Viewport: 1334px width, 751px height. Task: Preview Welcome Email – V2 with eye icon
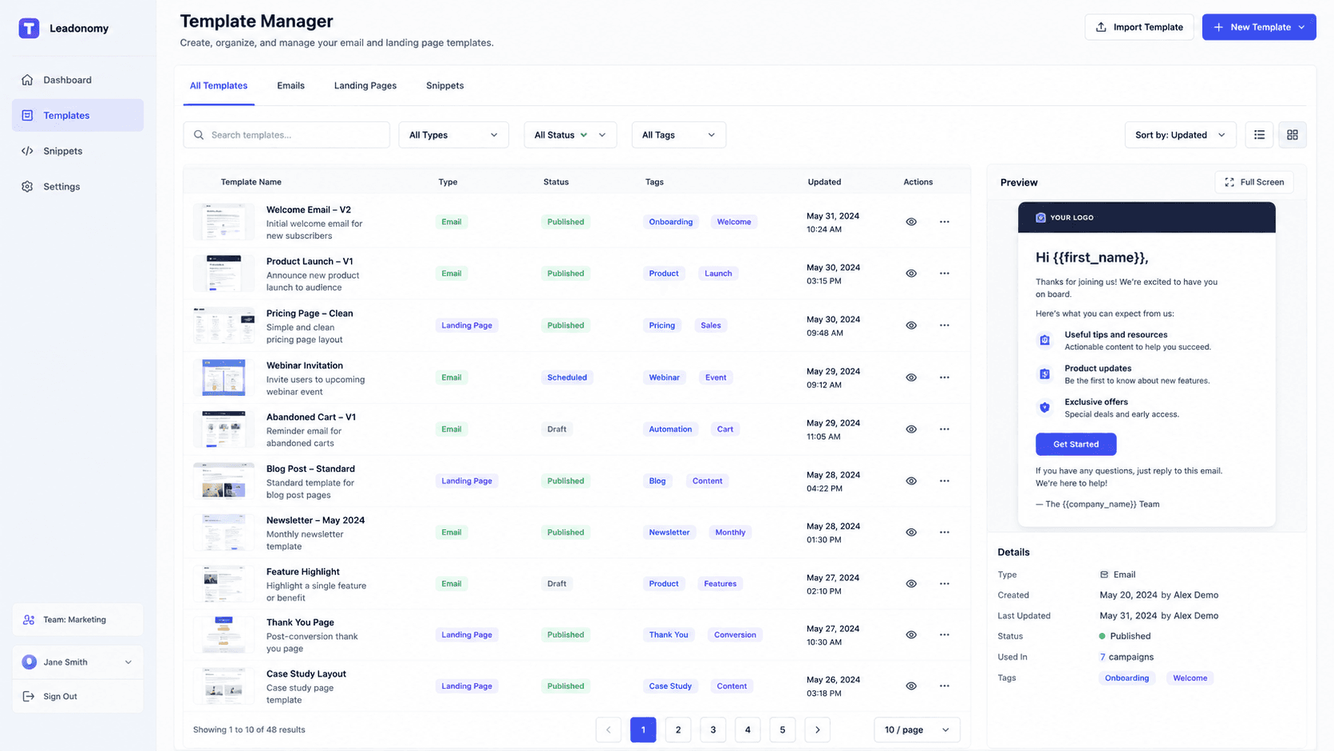(911, 222)
